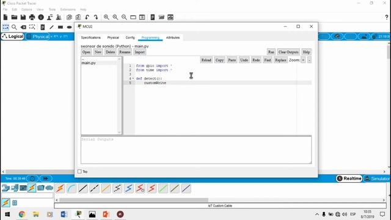
Task: Click the power cycle devices button
Action: 32,178
